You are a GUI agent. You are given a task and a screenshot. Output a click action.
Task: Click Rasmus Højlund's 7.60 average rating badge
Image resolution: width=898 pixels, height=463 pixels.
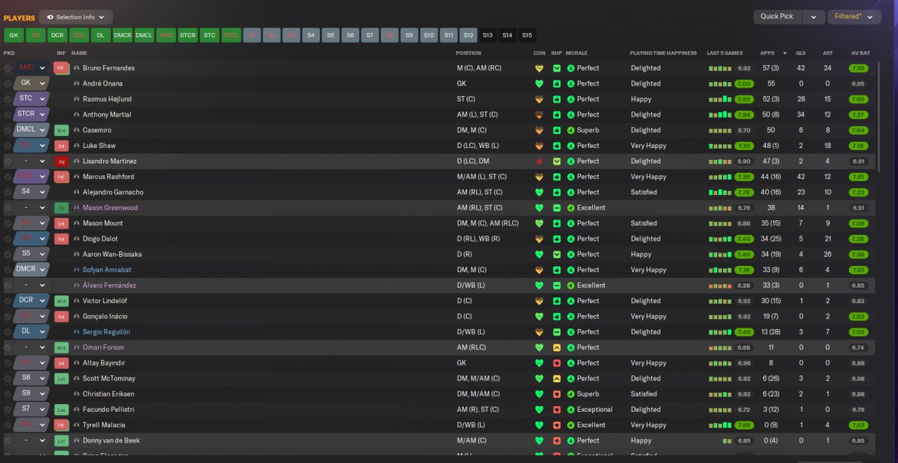857,99
